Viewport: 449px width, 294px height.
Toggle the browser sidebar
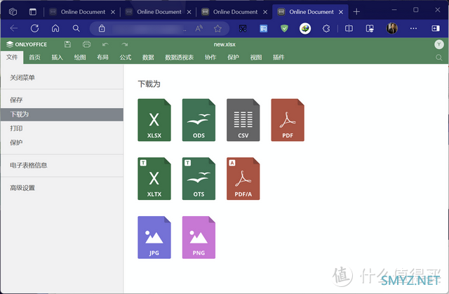click(436, 28)
